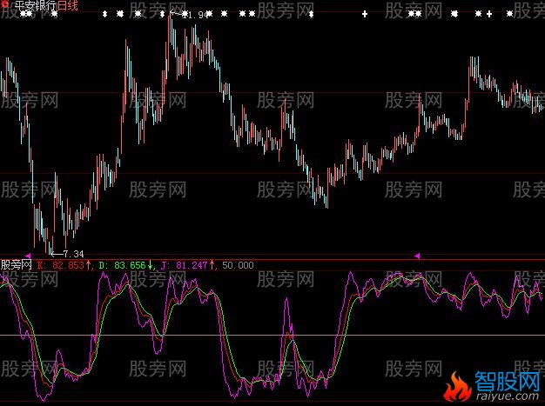
Task: Click the red circle icon beside 平安银行
Action: point(5,5)
